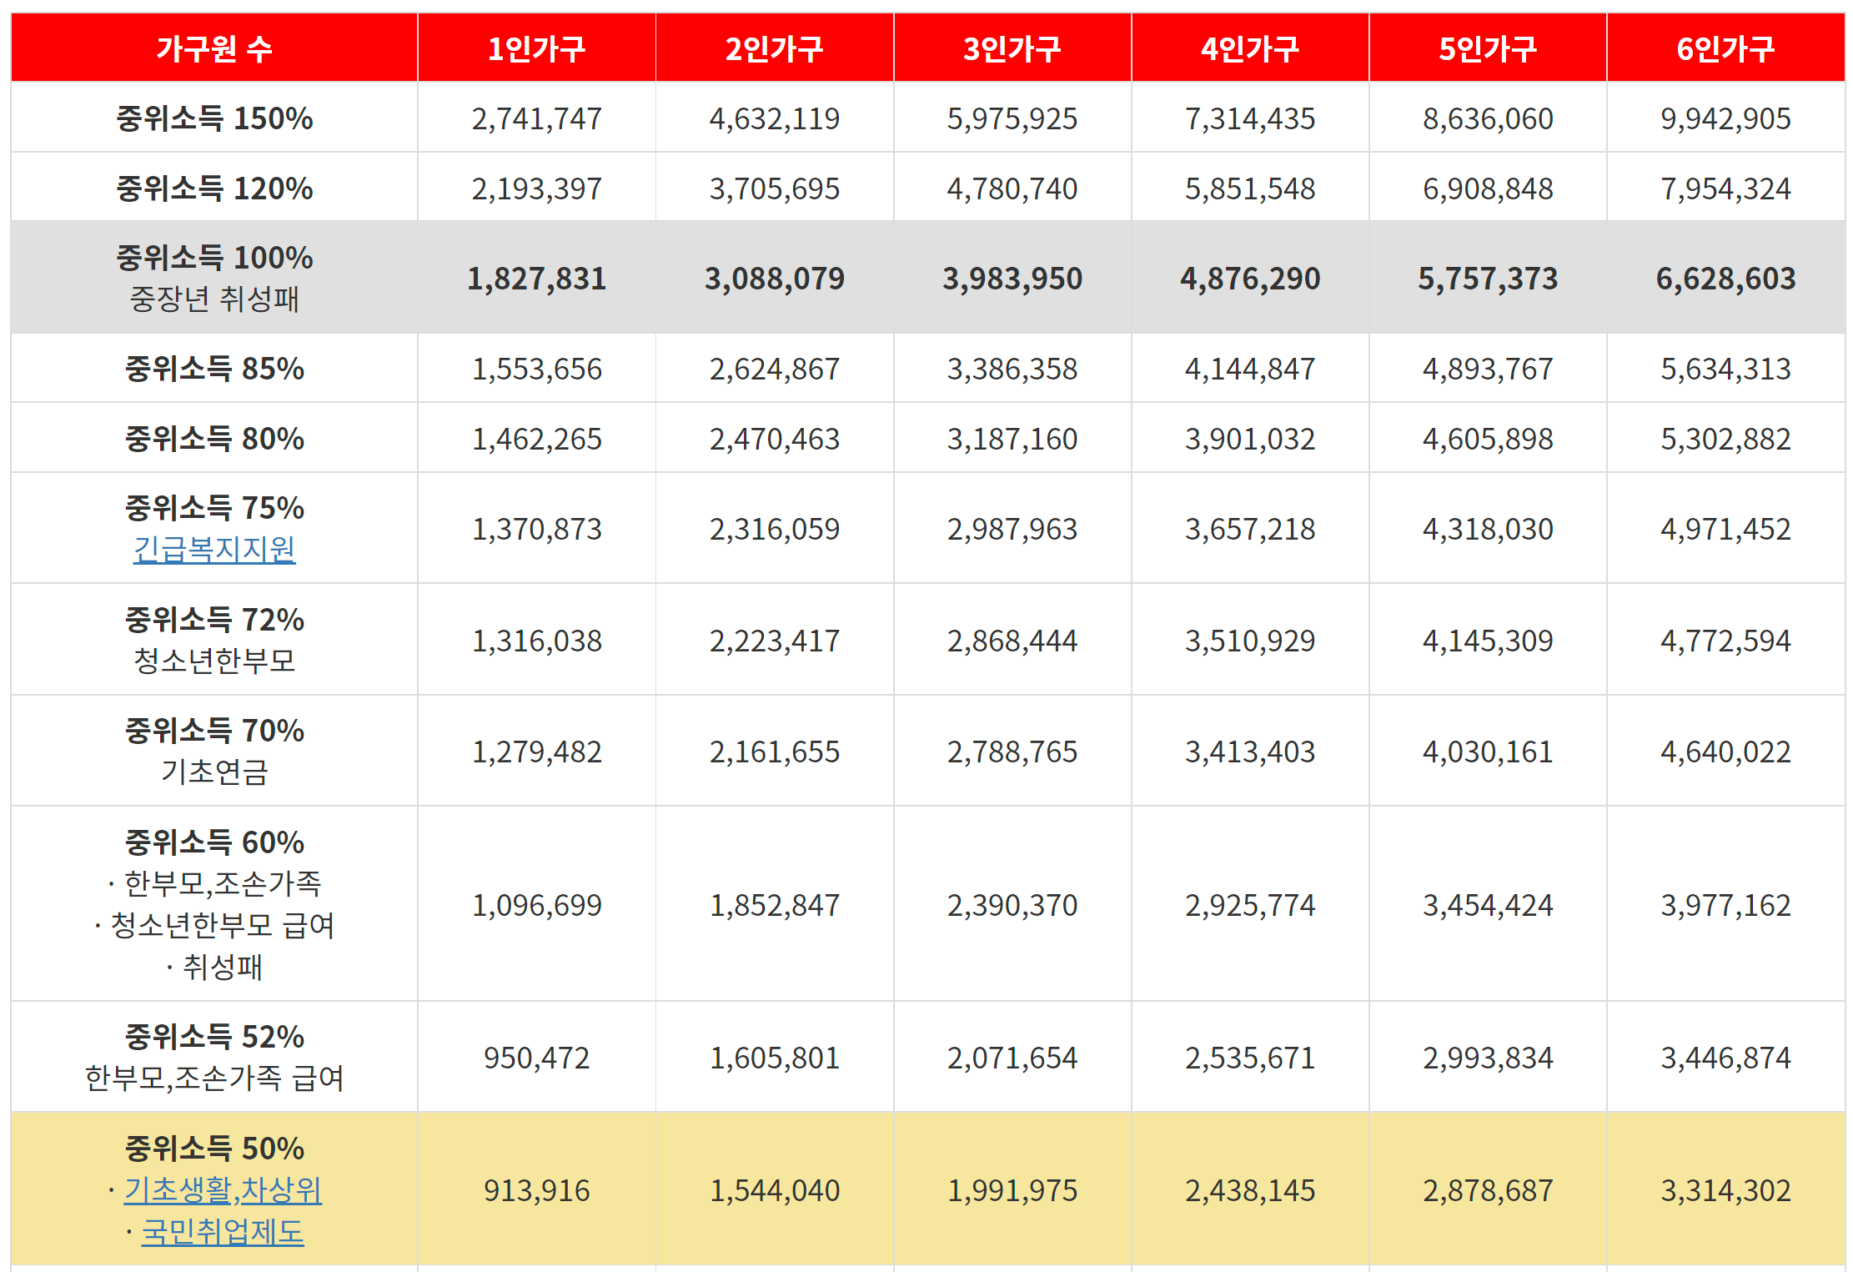Screen dimensions: 1853x1272
Task: Open the 긴급복지지원 link
Action: (214, 549)
